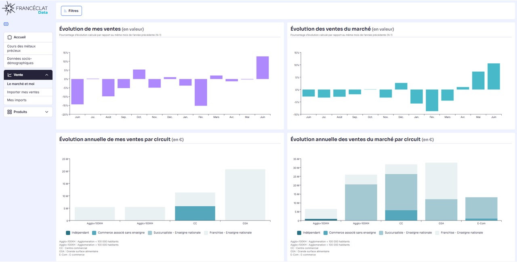Click the purple Juin bar at far right
The height and width of the screenshot is (262, 517).
pyautogui.click(x=263, y=68)
